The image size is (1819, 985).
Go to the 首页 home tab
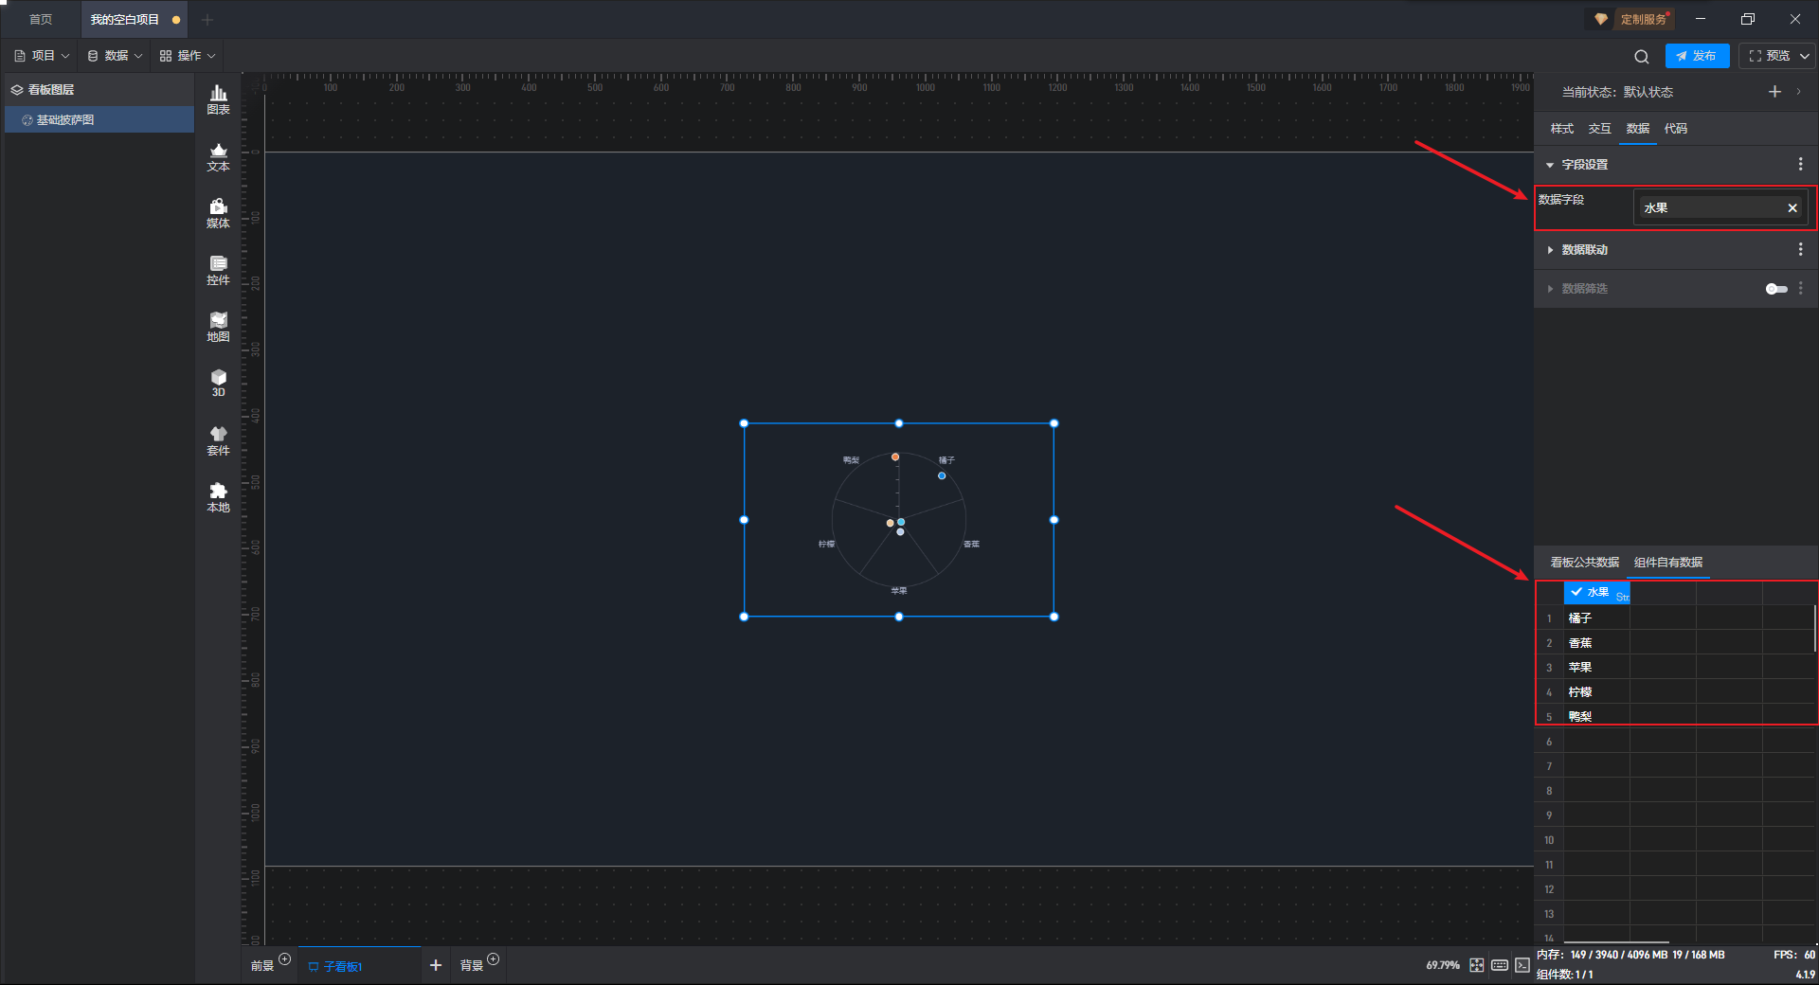click(41, 20)
